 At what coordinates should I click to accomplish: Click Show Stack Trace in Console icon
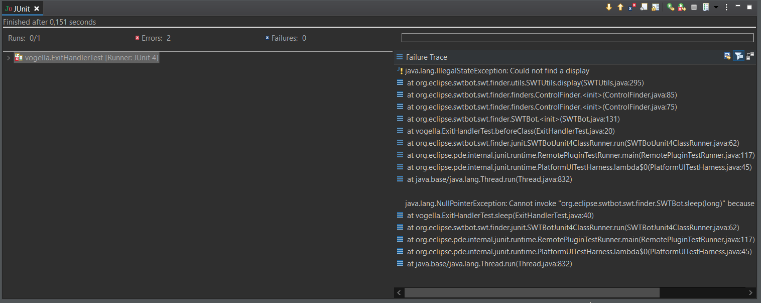[x=727, y=56]
